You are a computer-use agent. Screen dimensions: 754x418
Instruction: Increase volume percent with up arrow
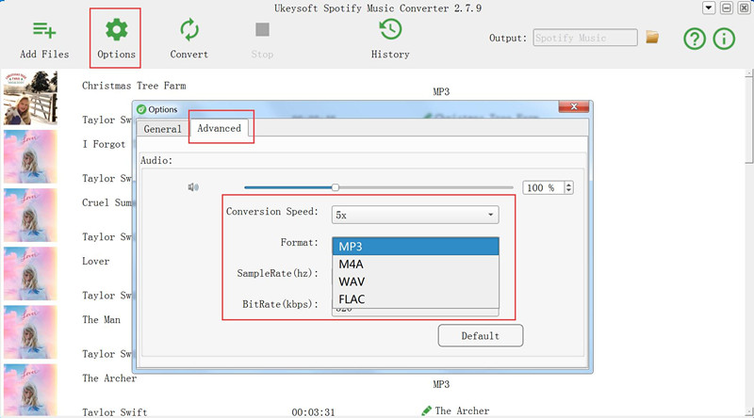(569, 185)
